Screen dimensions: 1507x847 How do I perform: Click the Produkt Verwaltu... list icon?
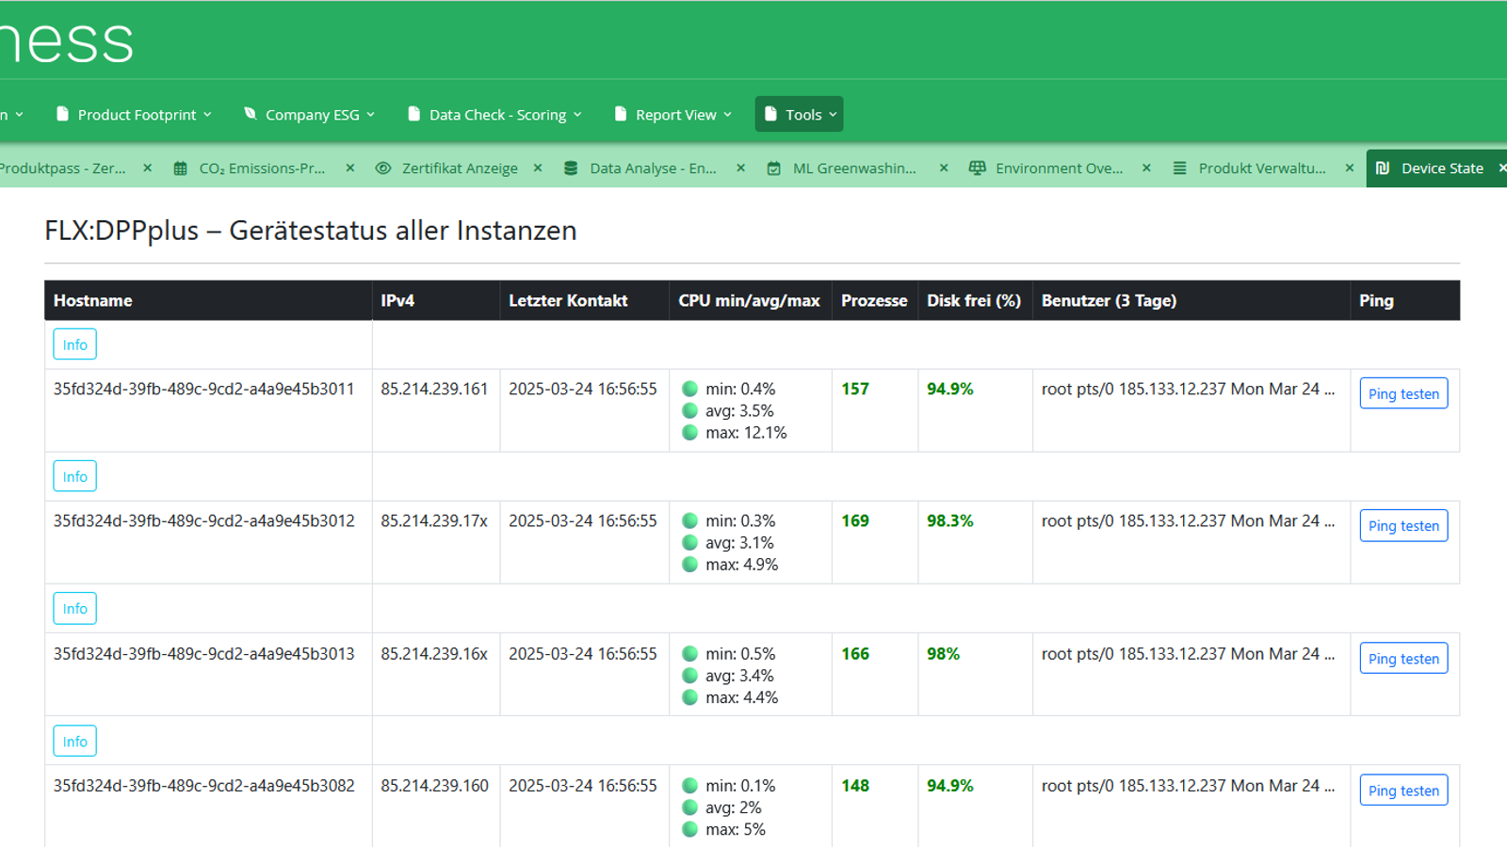[1179, 168]
